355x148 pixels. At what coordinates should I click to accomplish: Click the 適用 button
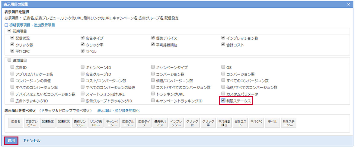11,141
